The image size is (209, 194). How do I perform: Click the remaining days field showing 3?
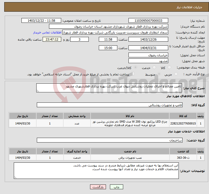pos(79,39)
